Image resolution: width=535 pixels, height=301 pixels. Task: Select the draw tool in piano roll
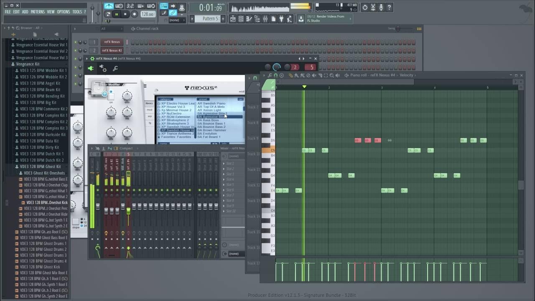click(290, 75)
